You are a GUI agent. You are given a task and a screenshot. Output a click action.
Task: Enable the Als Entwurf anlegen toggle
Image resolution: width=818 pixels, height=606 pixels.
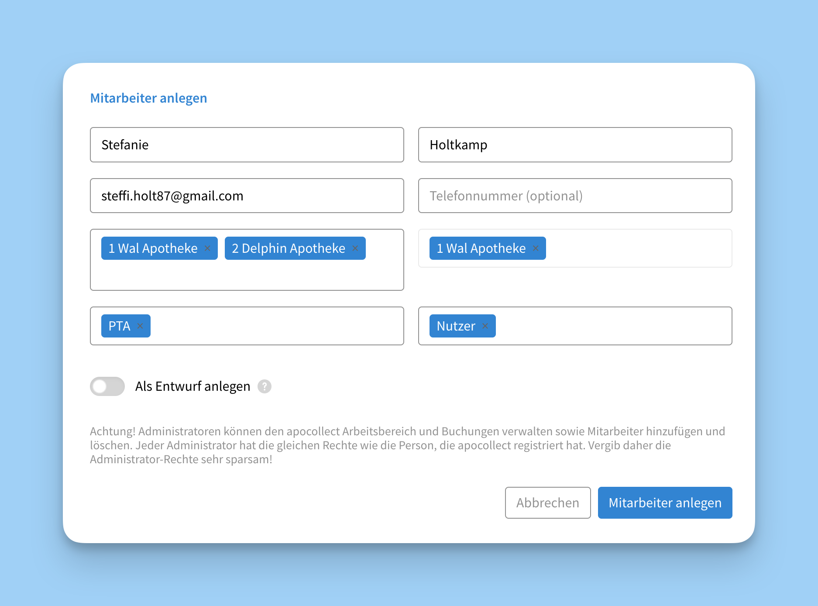click(x=107, y=386)
